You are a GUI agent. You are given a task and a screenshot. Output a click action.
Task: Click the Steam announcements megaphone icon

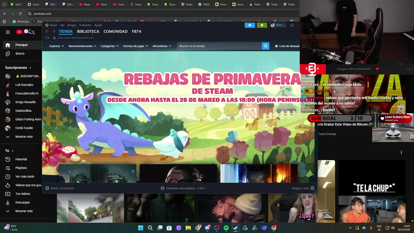point(250,25)
